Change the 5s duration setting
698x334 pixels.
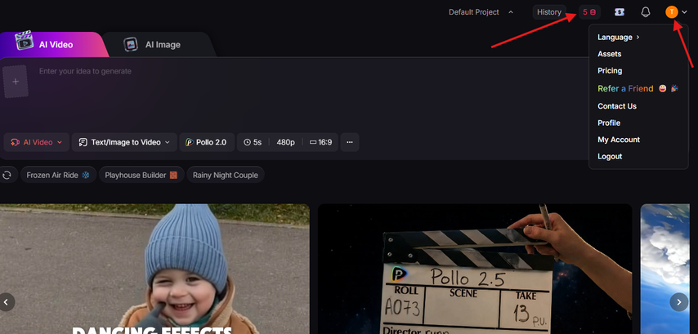coord(253,142)
